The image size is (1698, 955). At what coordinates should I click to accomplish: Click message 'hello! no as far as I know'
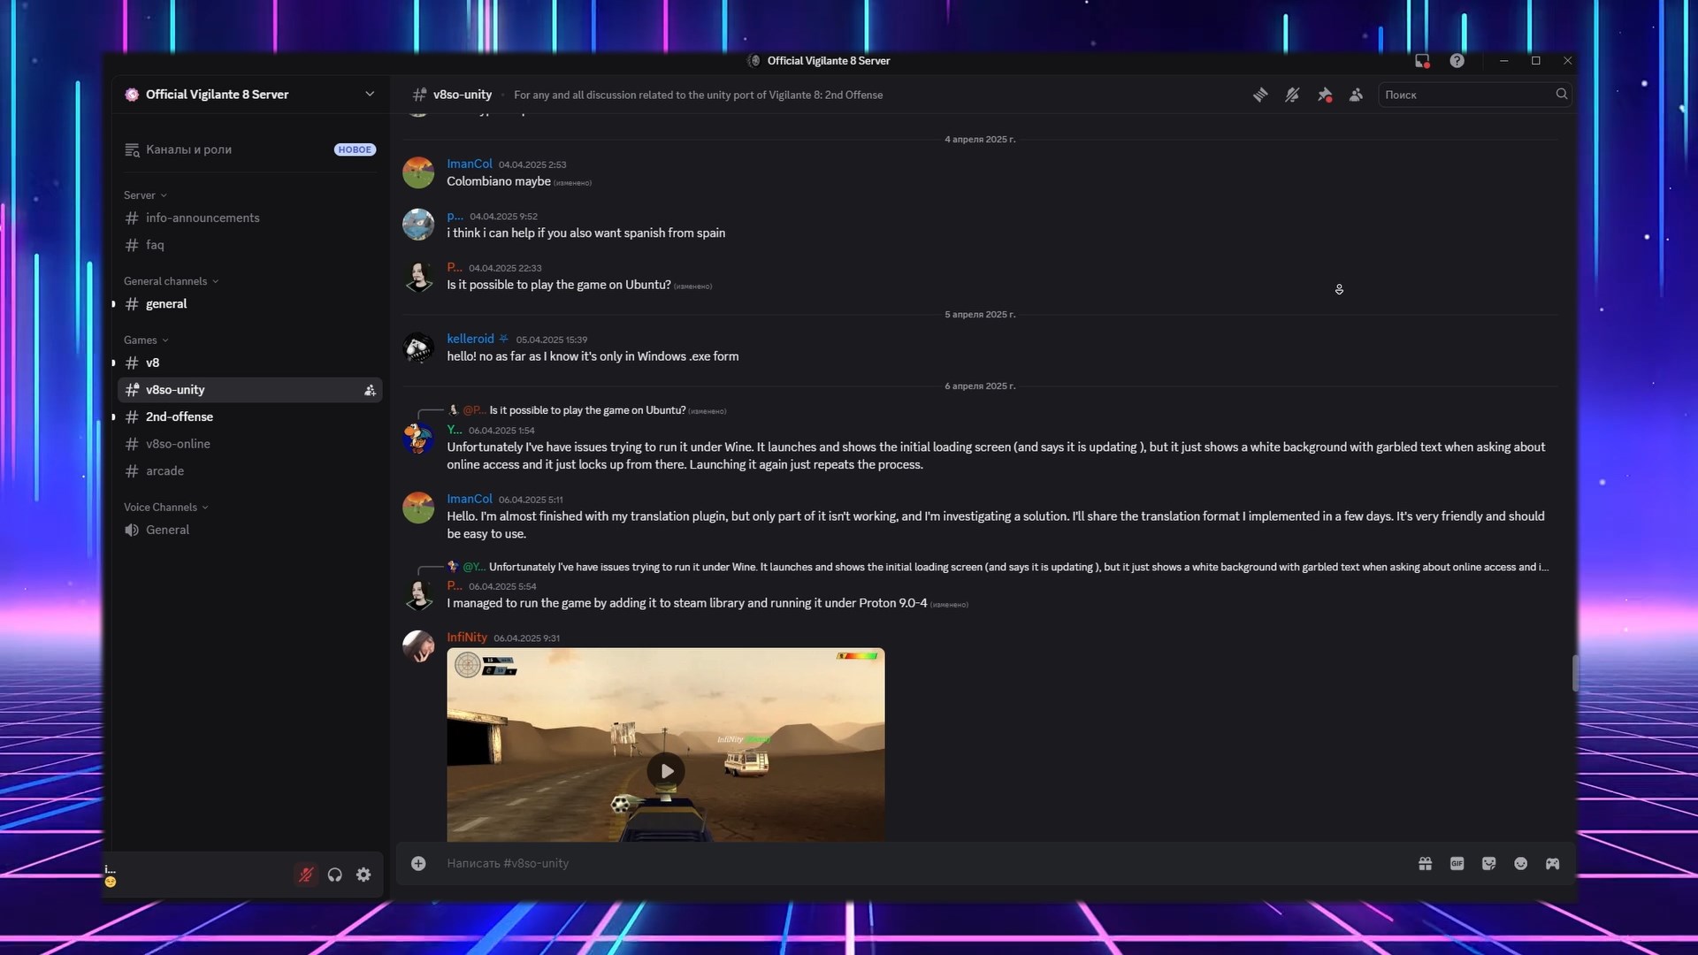tap(593, 356)
